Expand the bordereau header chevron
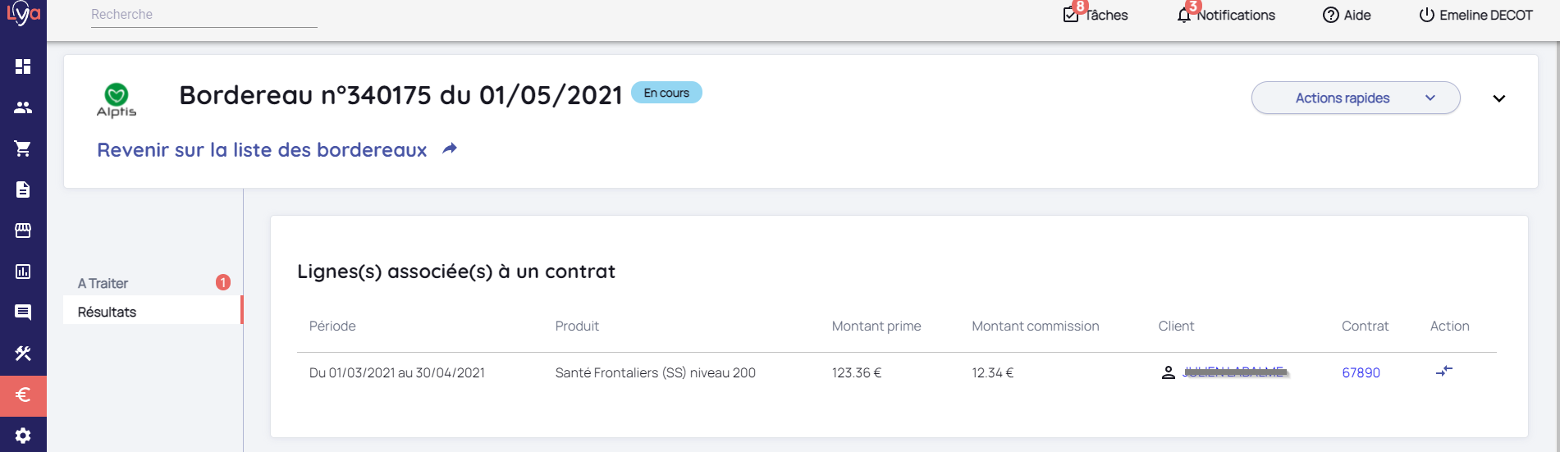Viewport: 1560px width, 452px height. tap(1498, 98)
